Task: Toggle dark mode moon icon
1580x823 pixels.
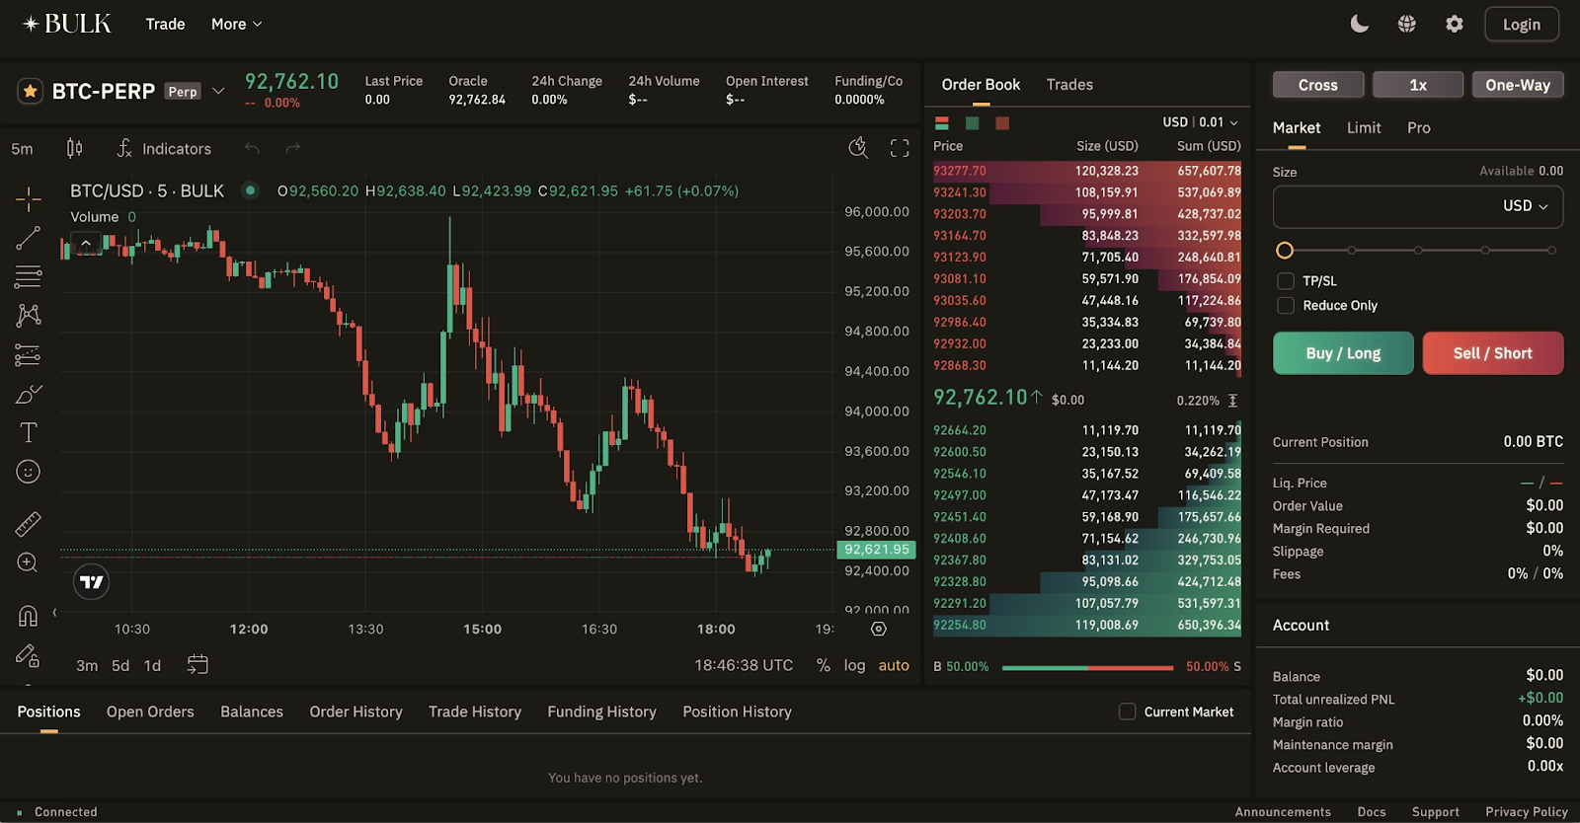Action: coord(1360,24)
